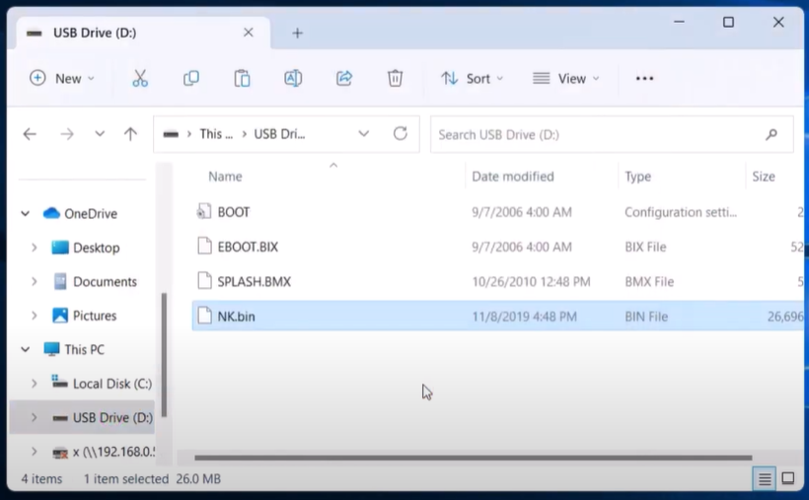Open the See more ellipsis menu
Viewport: 809px width, 500px height.
(644, 78)
